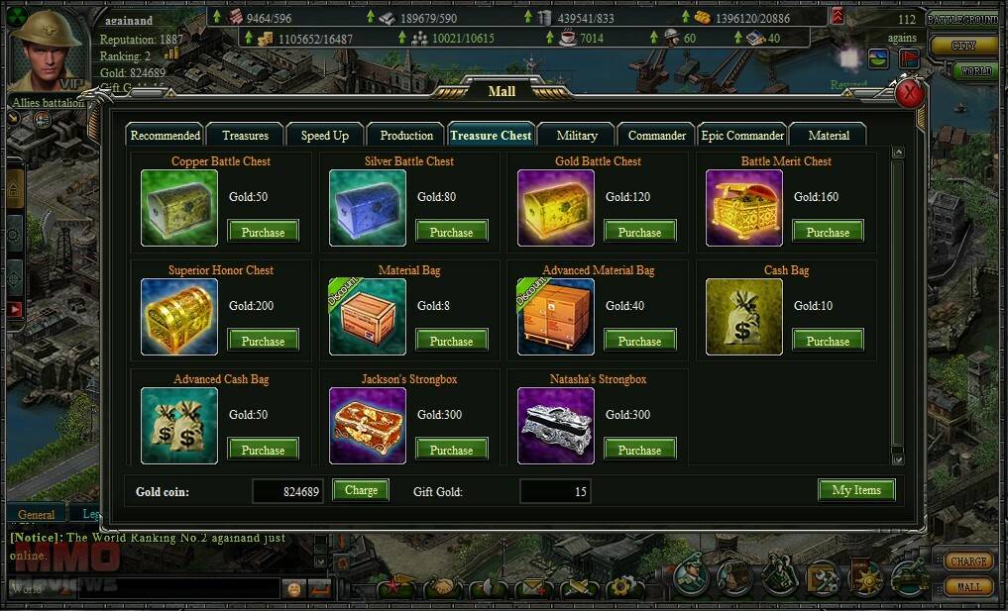Image resolution: width=1008 pixels, height=611 pixels.
Task: Click the scroll up arrow in Mall list
Action: tap(898, 153)
